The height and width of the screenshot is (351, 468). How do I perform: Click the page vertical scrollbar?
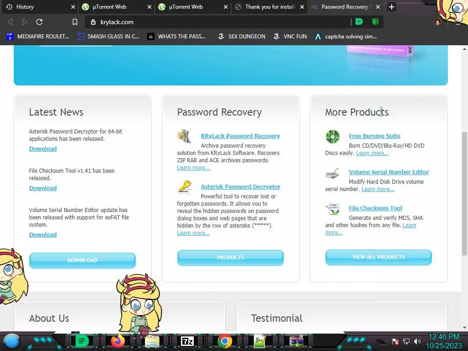tap(465, 193)
